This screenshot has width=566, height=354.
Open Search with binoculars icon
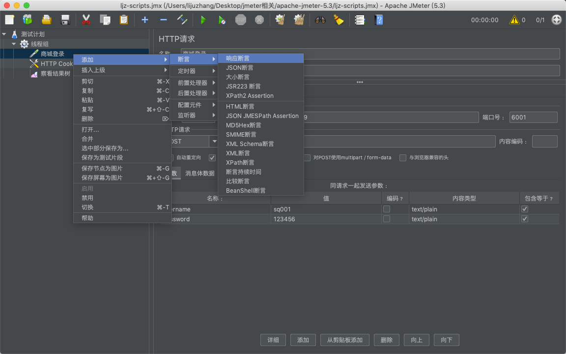(320, 20)
